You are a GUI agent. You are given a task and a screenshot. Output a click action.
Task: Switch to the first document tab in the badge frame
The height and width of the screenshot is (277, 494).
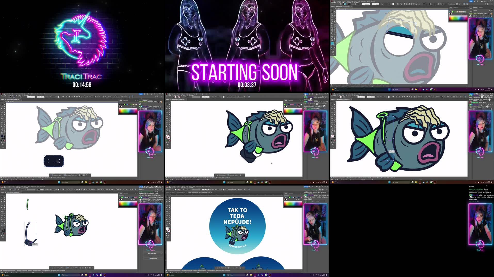click(x=176, y=192)
